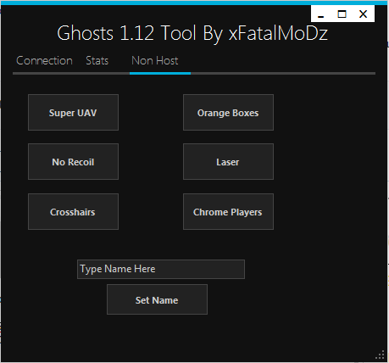Activate the Super UAV button
The image size is (389, 363).
pyautogui.click(x=73, y=113)
